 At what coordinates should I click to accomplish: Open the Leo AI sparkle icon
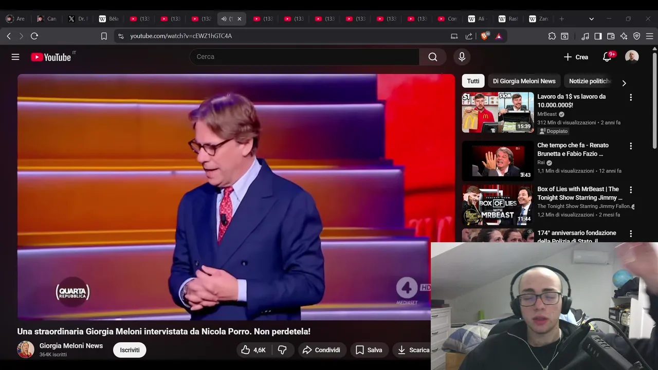[x=624, y=36]
